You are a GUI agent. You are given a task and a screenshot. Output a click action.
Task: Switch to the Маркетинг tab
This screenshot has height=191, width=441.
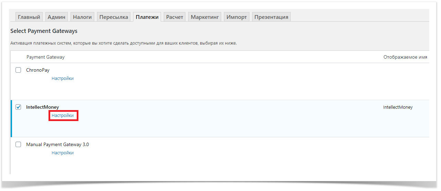pos(205,17)
